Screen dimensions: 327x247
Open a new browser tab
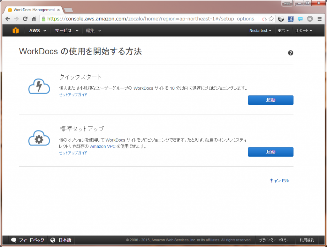coord(68,10)
